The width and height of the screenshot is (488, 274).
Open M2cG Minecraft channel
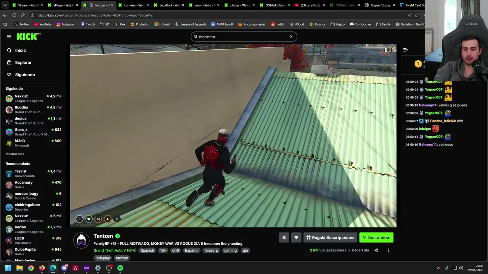click(x=34, y=143)
